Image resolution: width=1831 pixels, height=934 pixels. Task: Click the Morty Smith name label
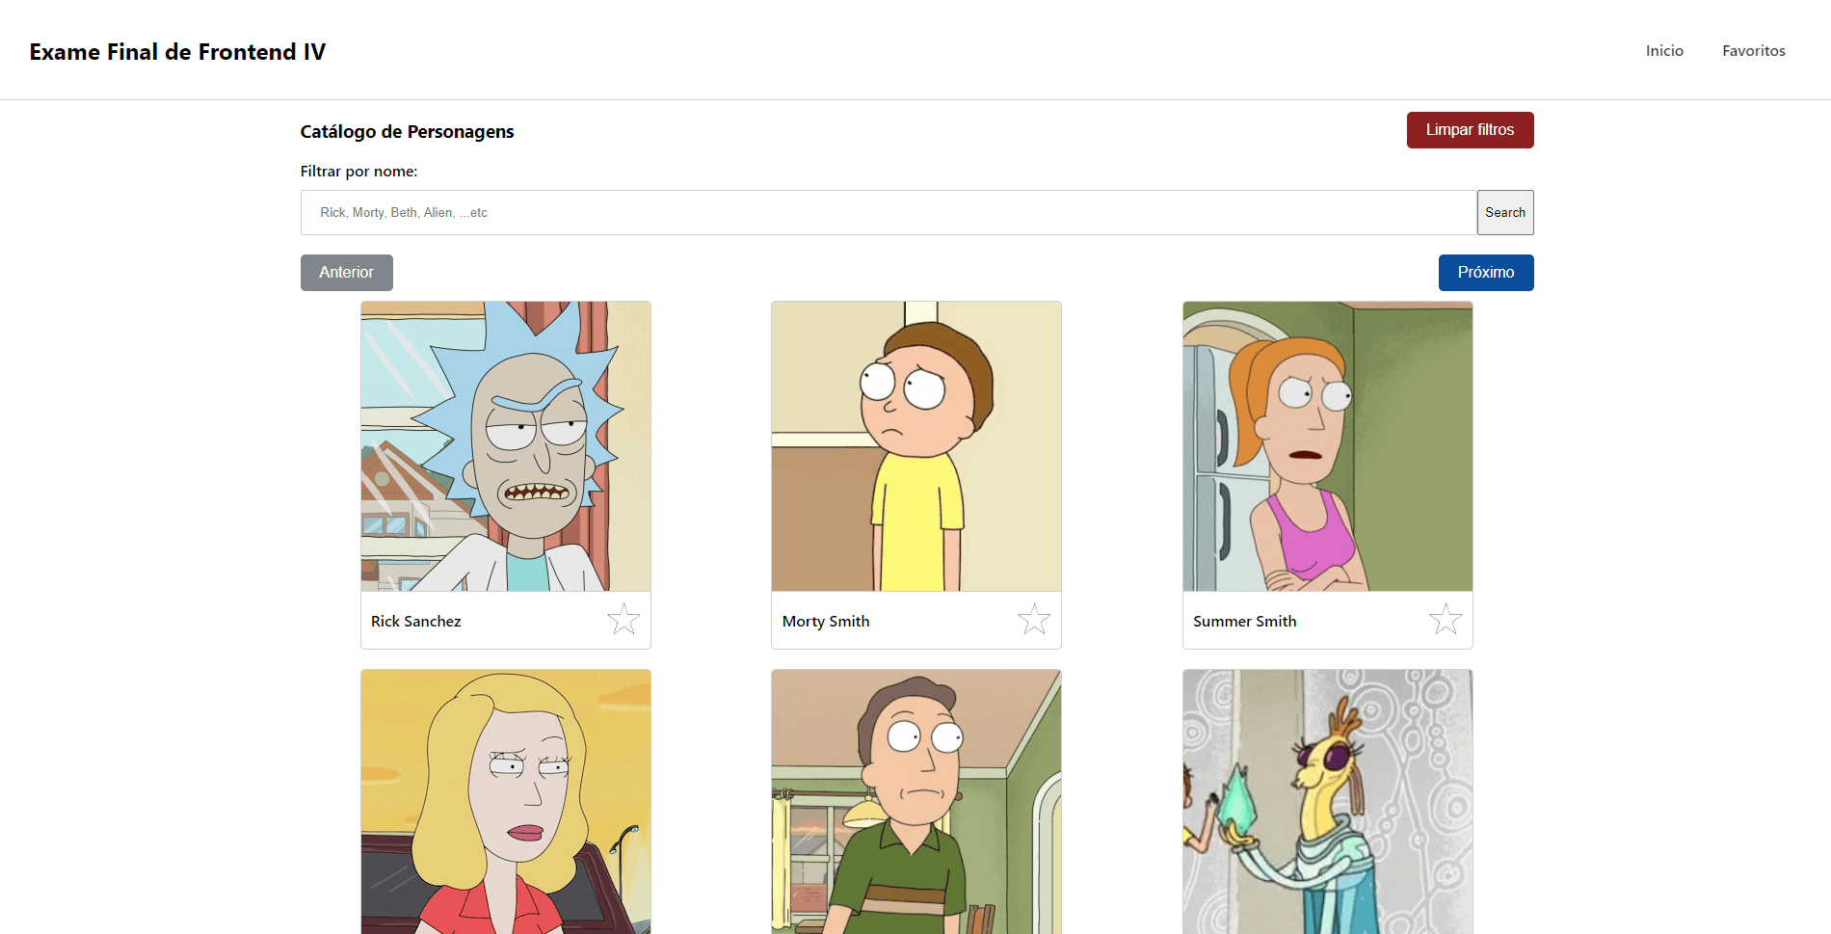tap(826, 622)
